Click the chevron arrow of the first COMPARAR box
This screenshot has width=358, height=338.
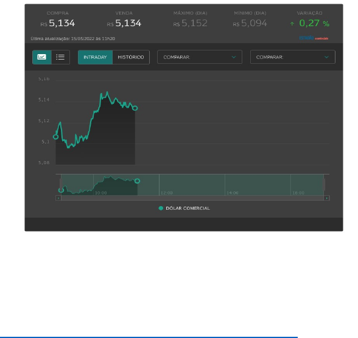(x=234, y=57)
